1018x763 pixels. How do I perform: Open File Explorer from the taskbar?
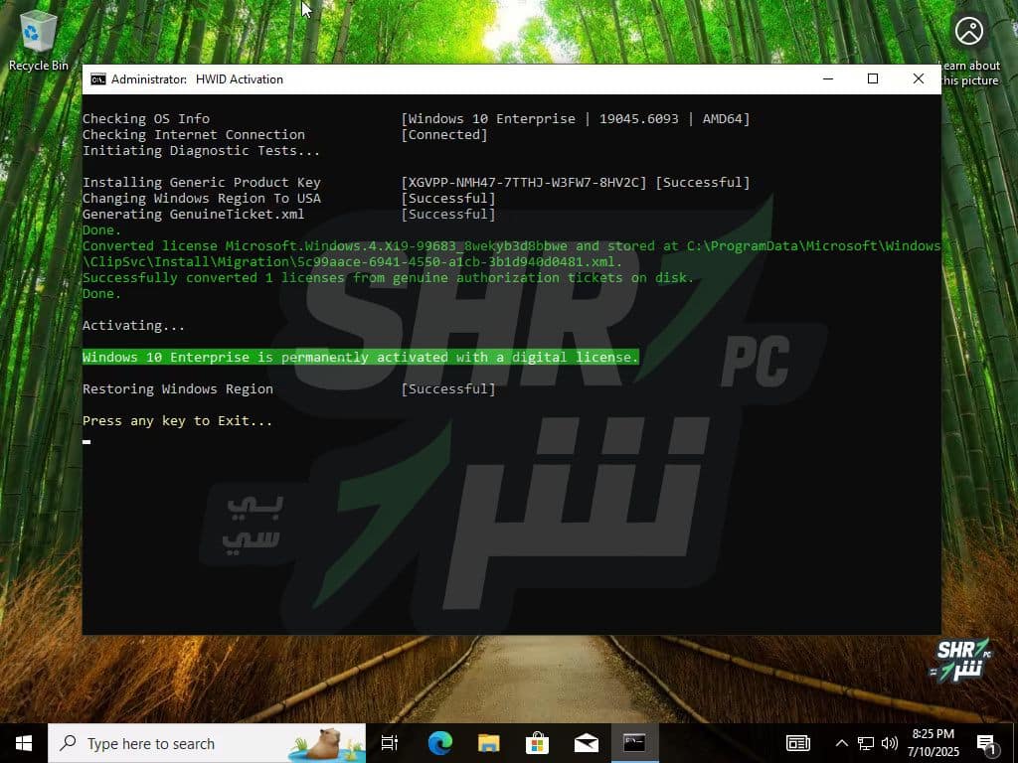pyautogui.click(x=488, y=743)
